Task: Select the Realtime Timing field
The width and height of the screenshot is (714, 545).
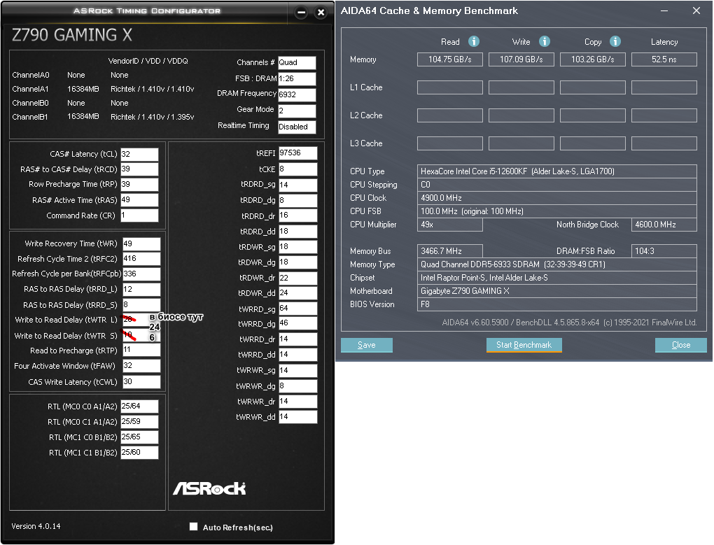Action: point(297,127)
